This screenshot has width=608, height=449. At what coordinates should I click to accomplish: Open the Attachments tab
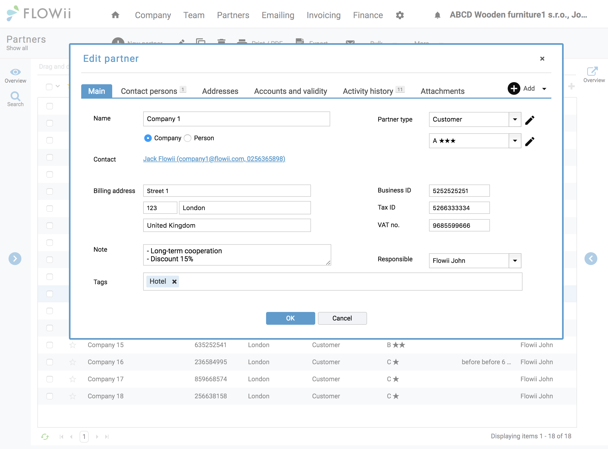pos(442,91)
